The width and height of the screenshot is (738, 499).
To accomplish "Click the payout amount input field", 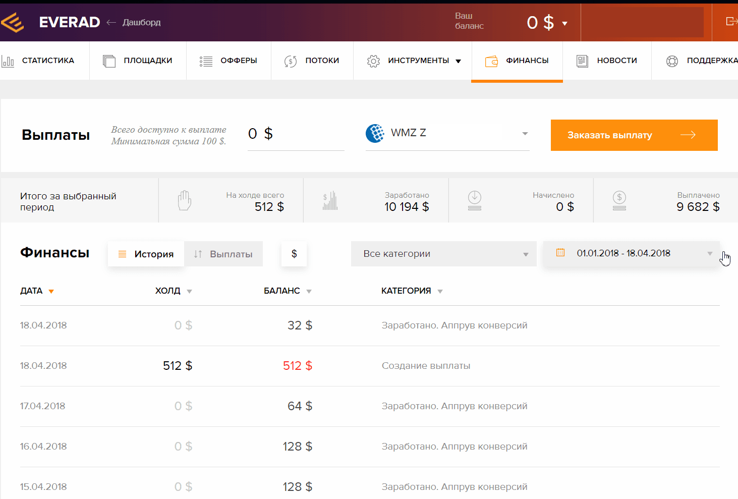I will [296, 134].
